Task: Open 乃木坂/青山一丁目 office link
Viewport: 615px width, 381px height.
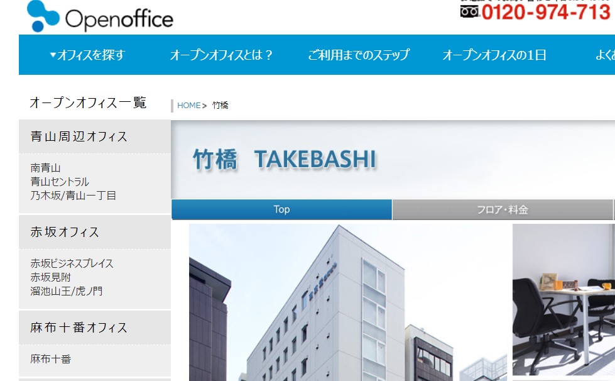Action: click(x=73, y=196)
